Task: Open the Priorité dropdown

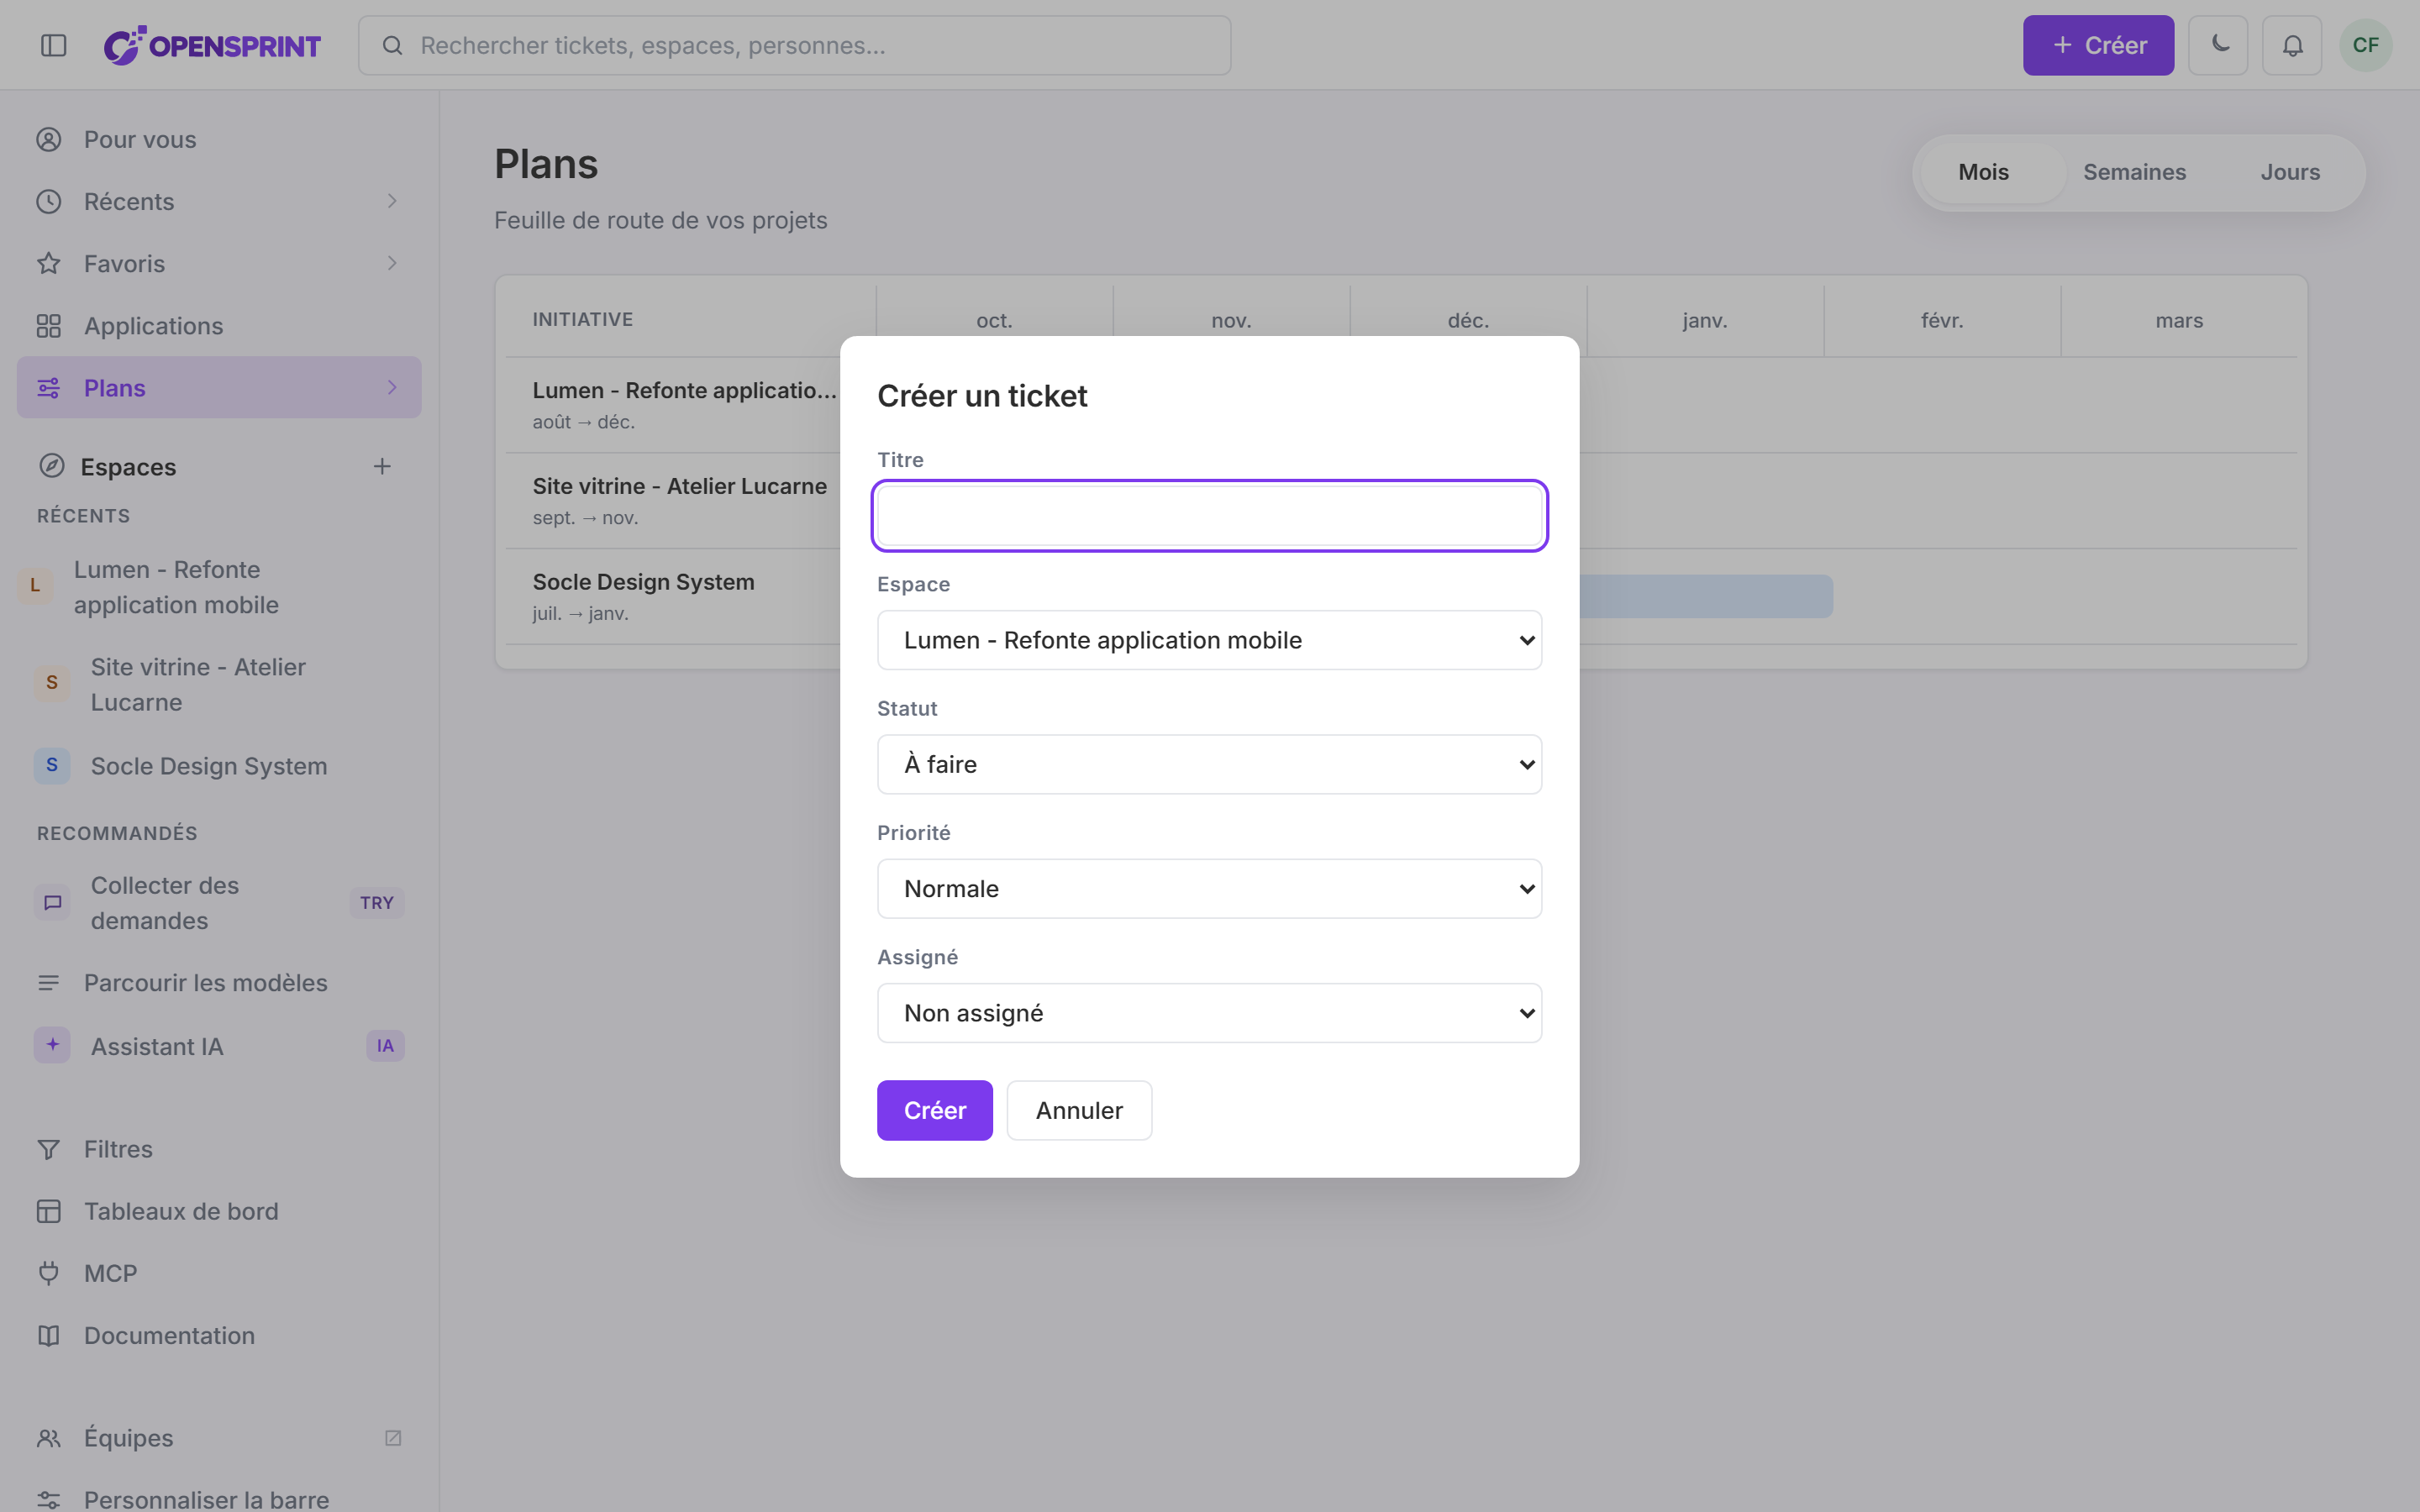Action: click(1209, 889)
